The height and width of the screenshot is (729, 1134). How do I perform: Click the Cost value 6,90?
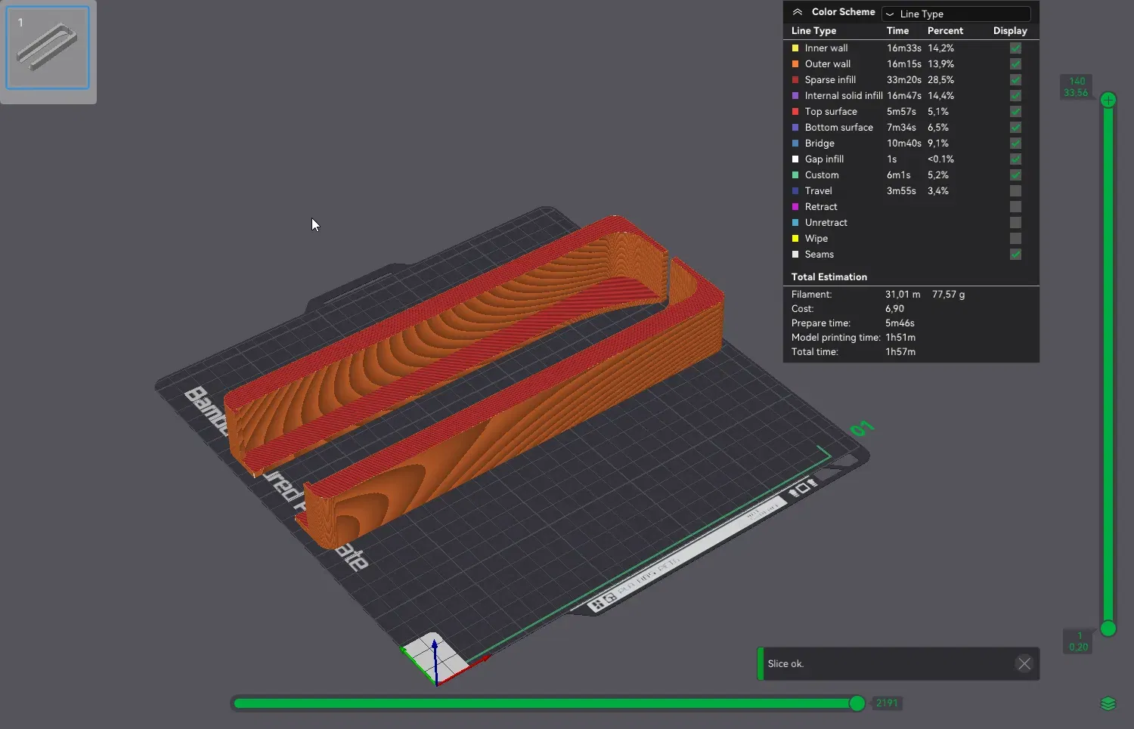coord(894,309)
